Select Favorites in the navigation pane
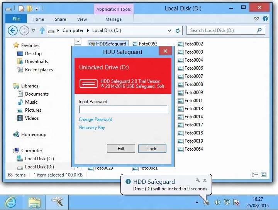The height and width of the screenshot is (210, 278). point(30,45)
